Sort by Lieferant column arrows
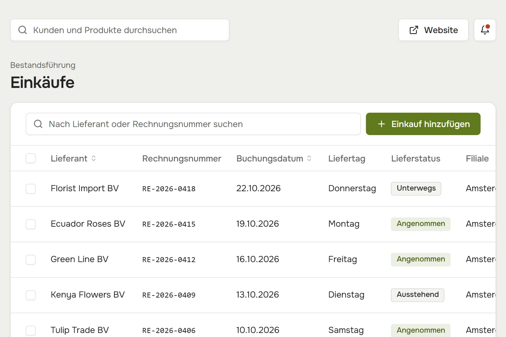The width and height of the screenshot is (506, 337). 94,158
